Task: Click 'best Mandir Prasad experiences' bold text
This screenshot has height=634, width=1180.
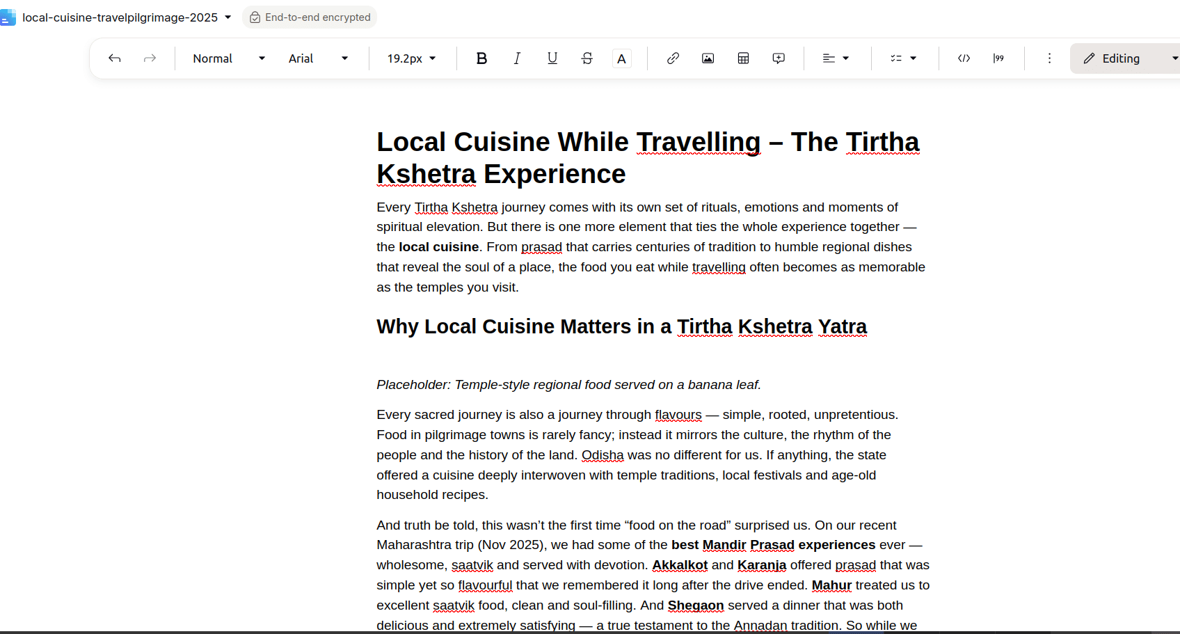Action: pos(773,545)
